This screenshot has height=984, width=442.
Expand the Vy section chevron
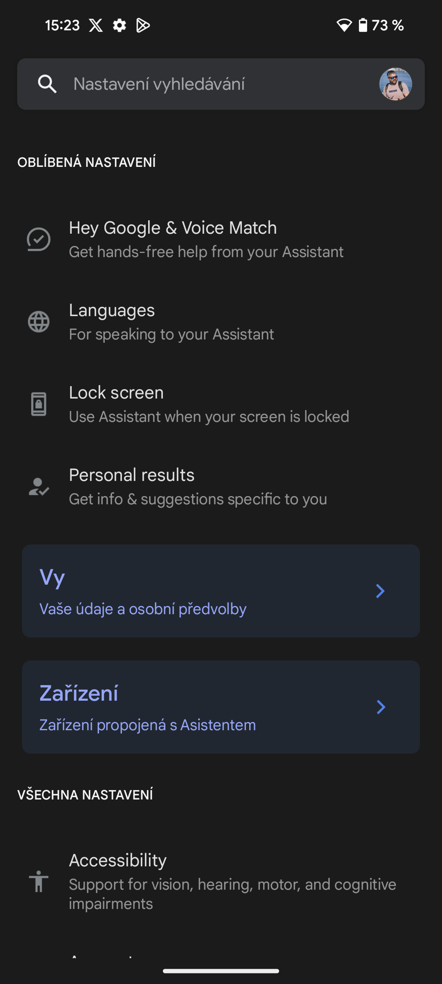(x=380, y=591)
